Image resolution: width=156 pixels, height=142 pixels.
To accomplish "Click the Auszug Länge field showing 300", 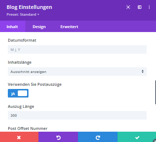I will (x=77, y=115).
